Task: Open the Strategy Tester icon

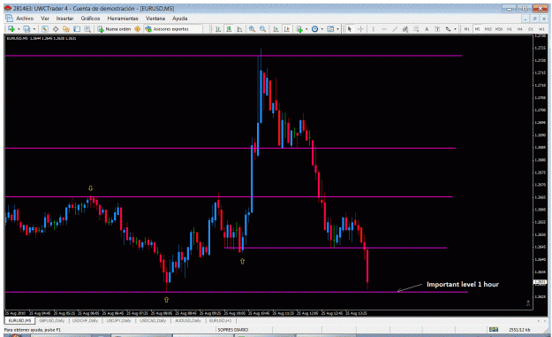Action: [87, 29]
